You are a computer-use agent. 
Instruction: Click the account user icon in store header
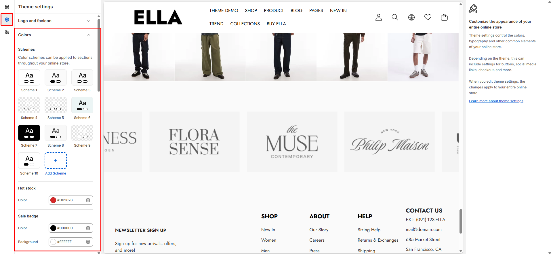point(379,17)
